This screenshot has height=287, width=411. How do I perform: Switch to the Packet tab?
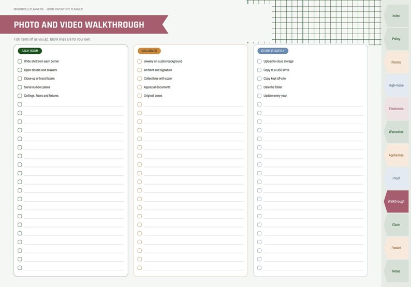[x=396, y=248]
